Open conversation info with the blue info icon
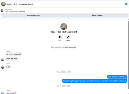The height and width of the screenshot is (94, 129). [126, 4]
